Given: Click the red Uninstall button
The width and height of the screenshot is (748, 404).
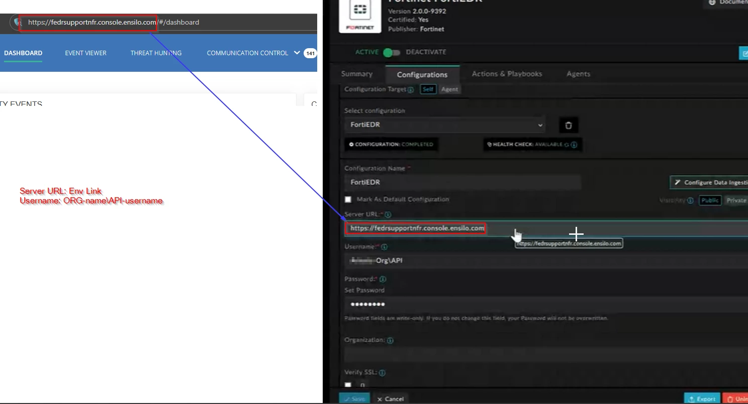Looking at the screenshot, I should click(735, 398).
